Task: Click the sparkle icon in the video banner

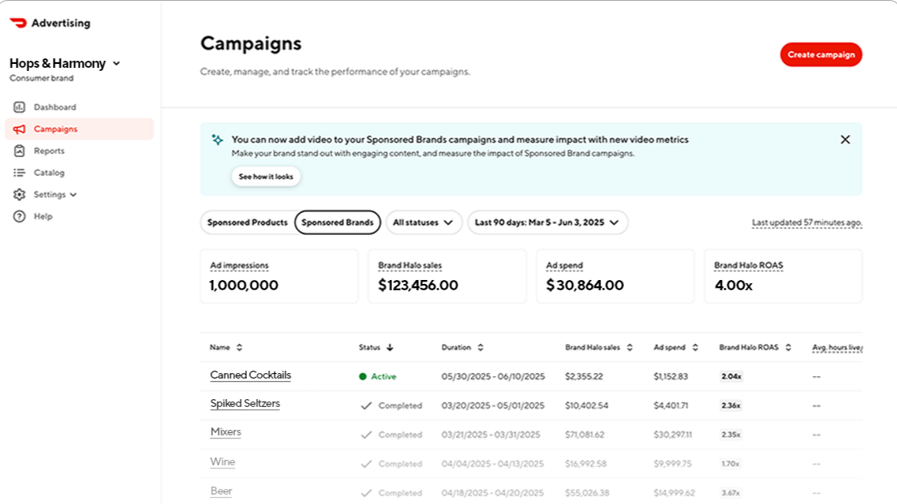Action: [x=217, y=140]
